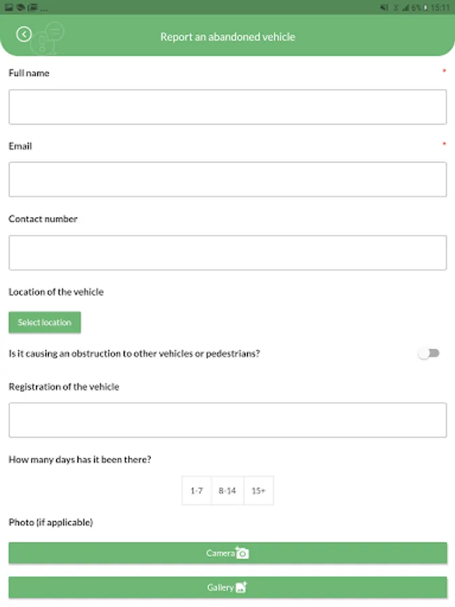Tap the camera icon on the Camera button
455x607 pixels.
pyautogui.click(x=242, y=553)
